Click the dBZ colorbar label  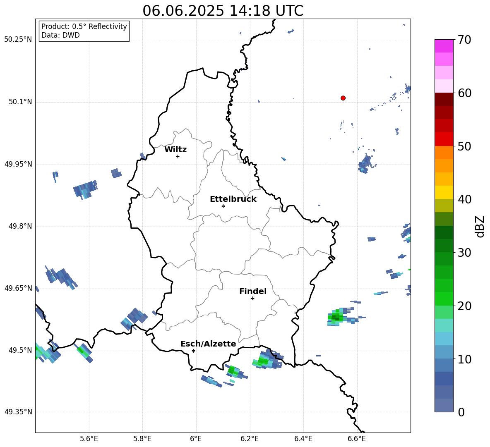point(480,226)
